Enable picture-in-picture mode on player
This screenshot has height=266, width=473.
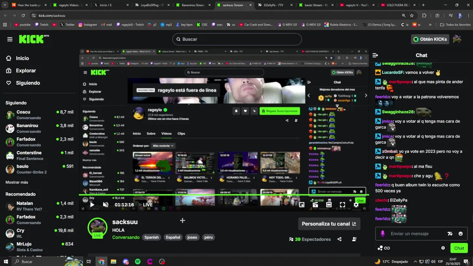pyautogui.click(x=302, y=205)
